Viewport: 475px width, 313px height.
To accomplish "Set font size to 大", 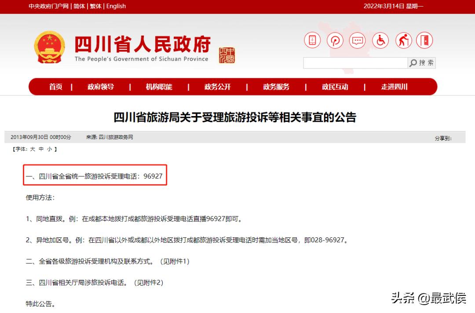I will click(x=33, y=149).
